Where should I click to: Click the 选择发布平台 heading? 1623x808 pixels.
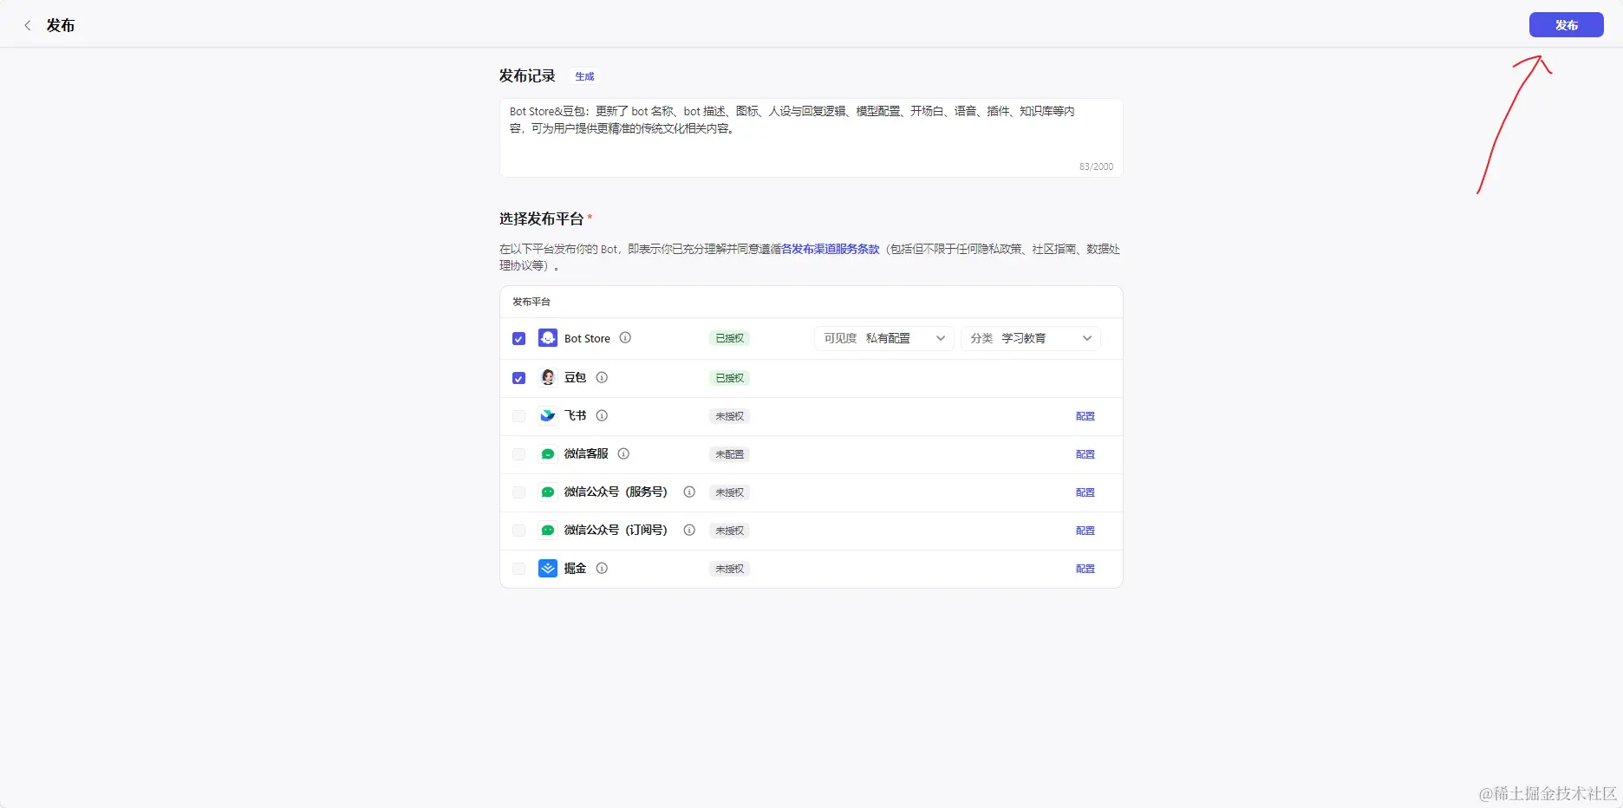(541, 219)
